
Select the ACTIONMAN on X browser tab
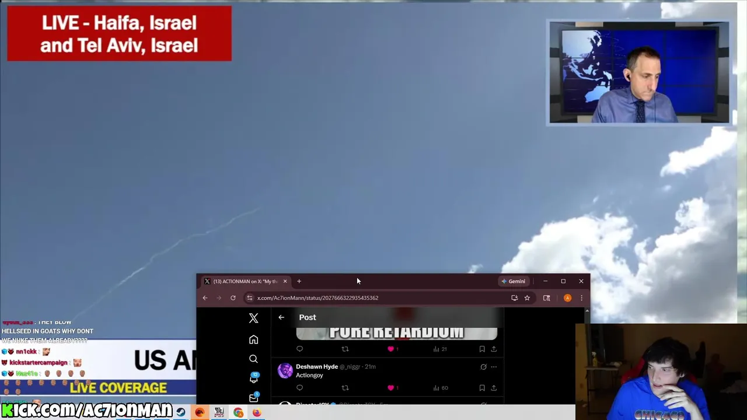[x=245, y=281]
